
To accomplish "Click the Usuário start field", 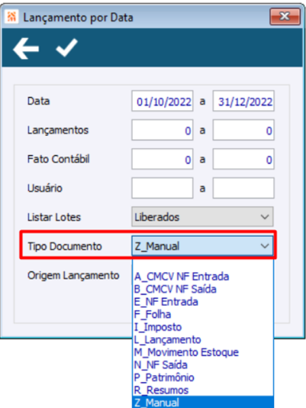I will (162, 188).
